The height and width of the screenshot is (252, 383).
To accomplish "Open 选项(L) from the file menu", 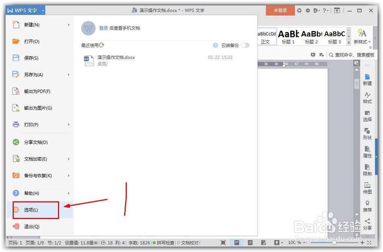I will click(x=40, y=210).
